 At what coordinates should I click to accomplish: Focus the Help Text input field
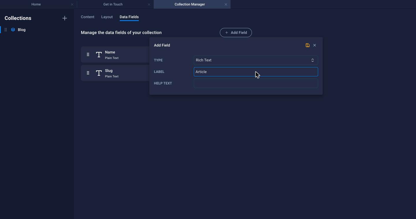click(256, 83)
